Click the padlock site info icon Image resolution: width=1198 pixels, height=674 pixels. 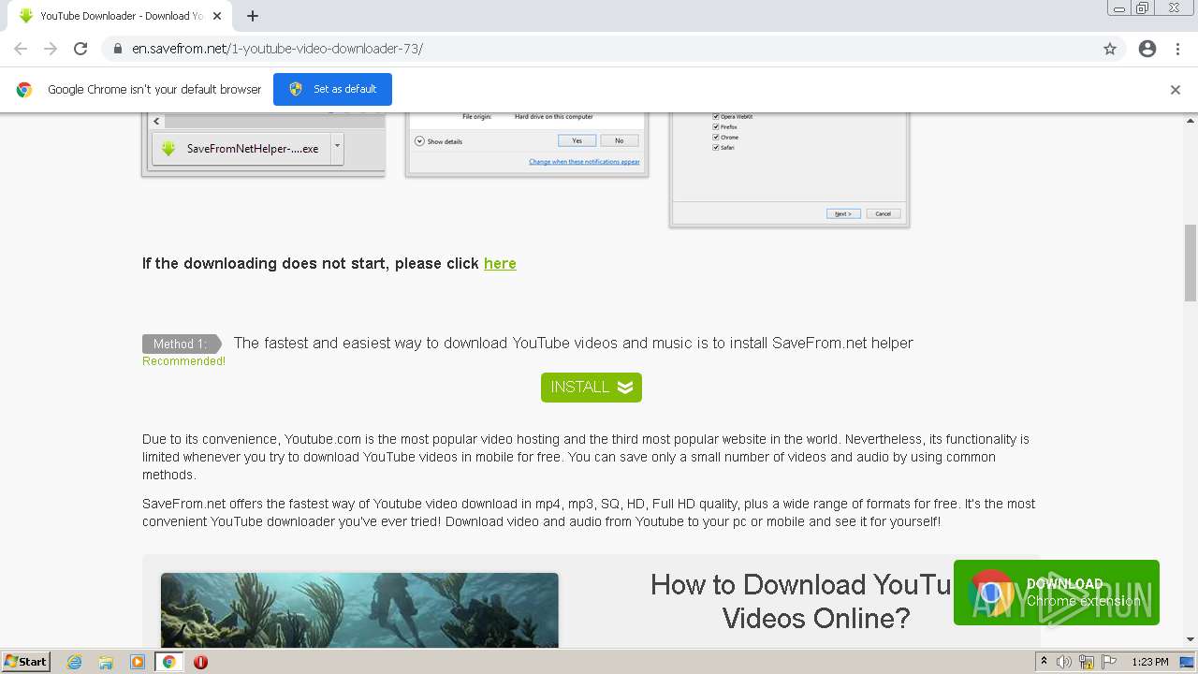coord(118,49)
